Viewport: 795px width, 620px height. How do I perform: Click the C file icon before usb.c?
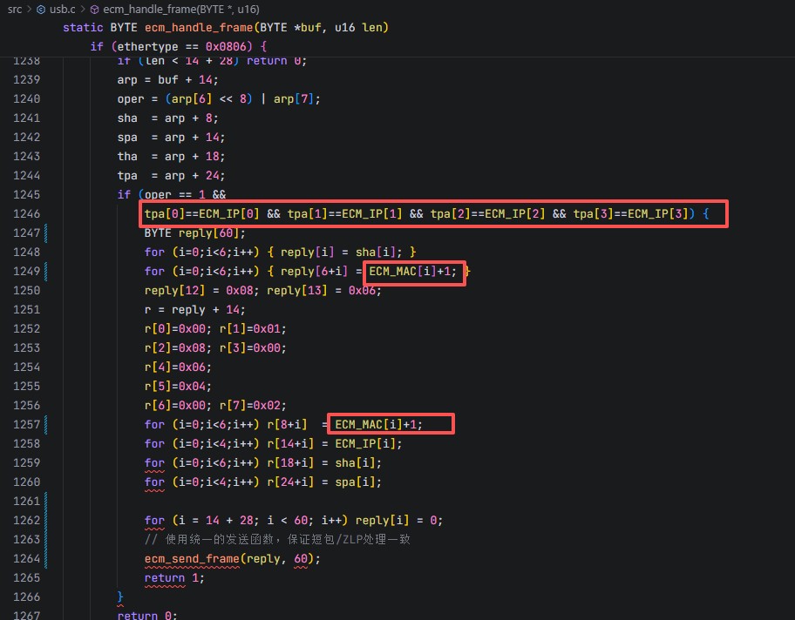pos(41,9)
